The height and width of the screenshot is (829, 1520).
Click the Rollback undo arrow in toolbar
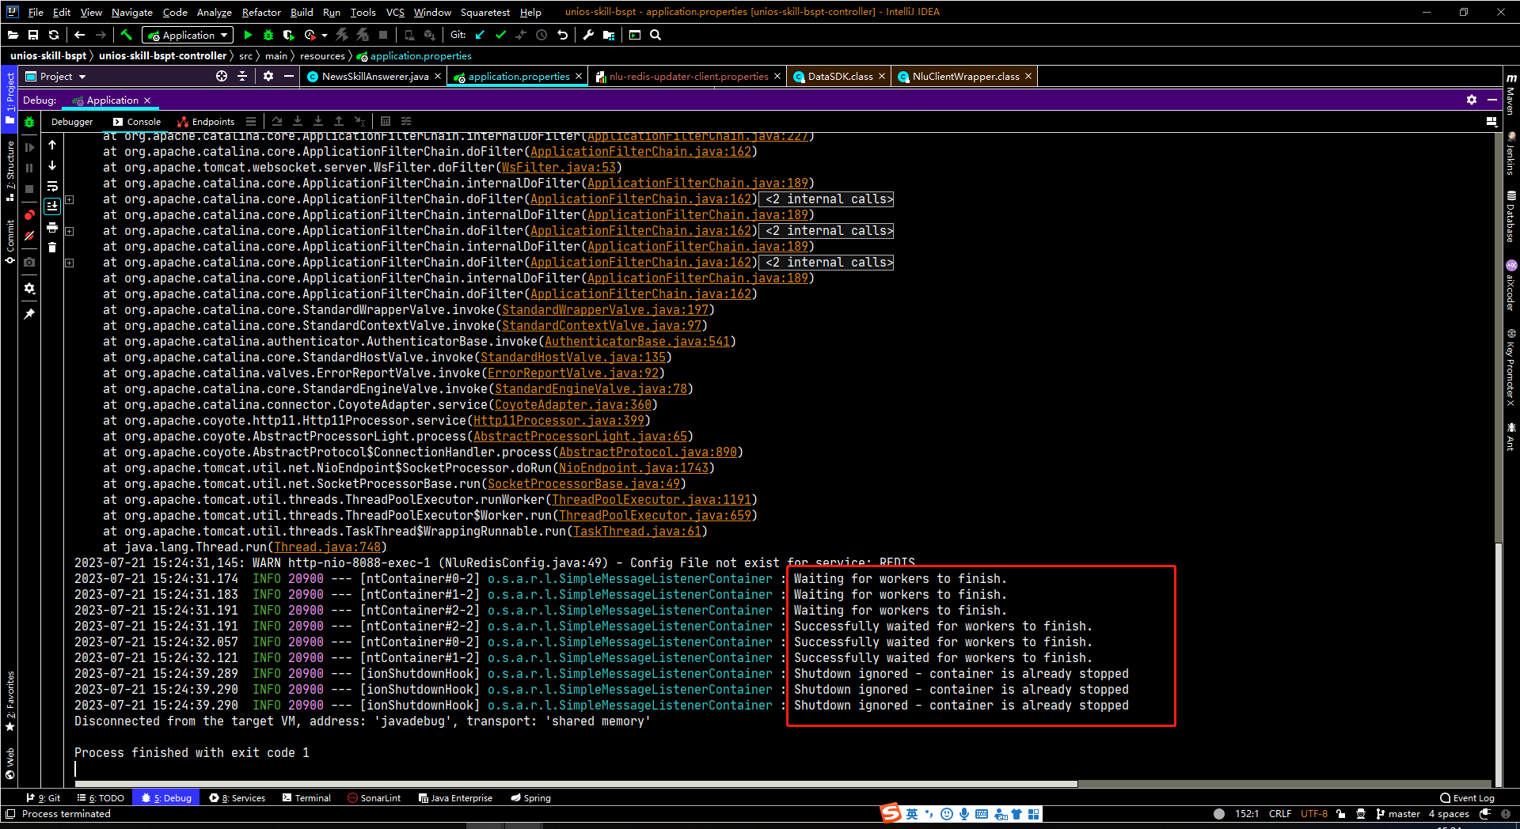point(562,35)
